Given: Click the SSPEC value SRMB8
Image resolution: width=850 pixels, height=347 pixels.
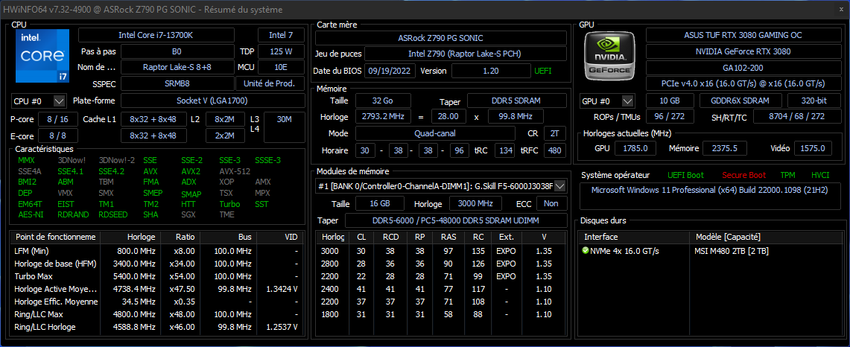Looking at the screenshot, I should 177,83.
